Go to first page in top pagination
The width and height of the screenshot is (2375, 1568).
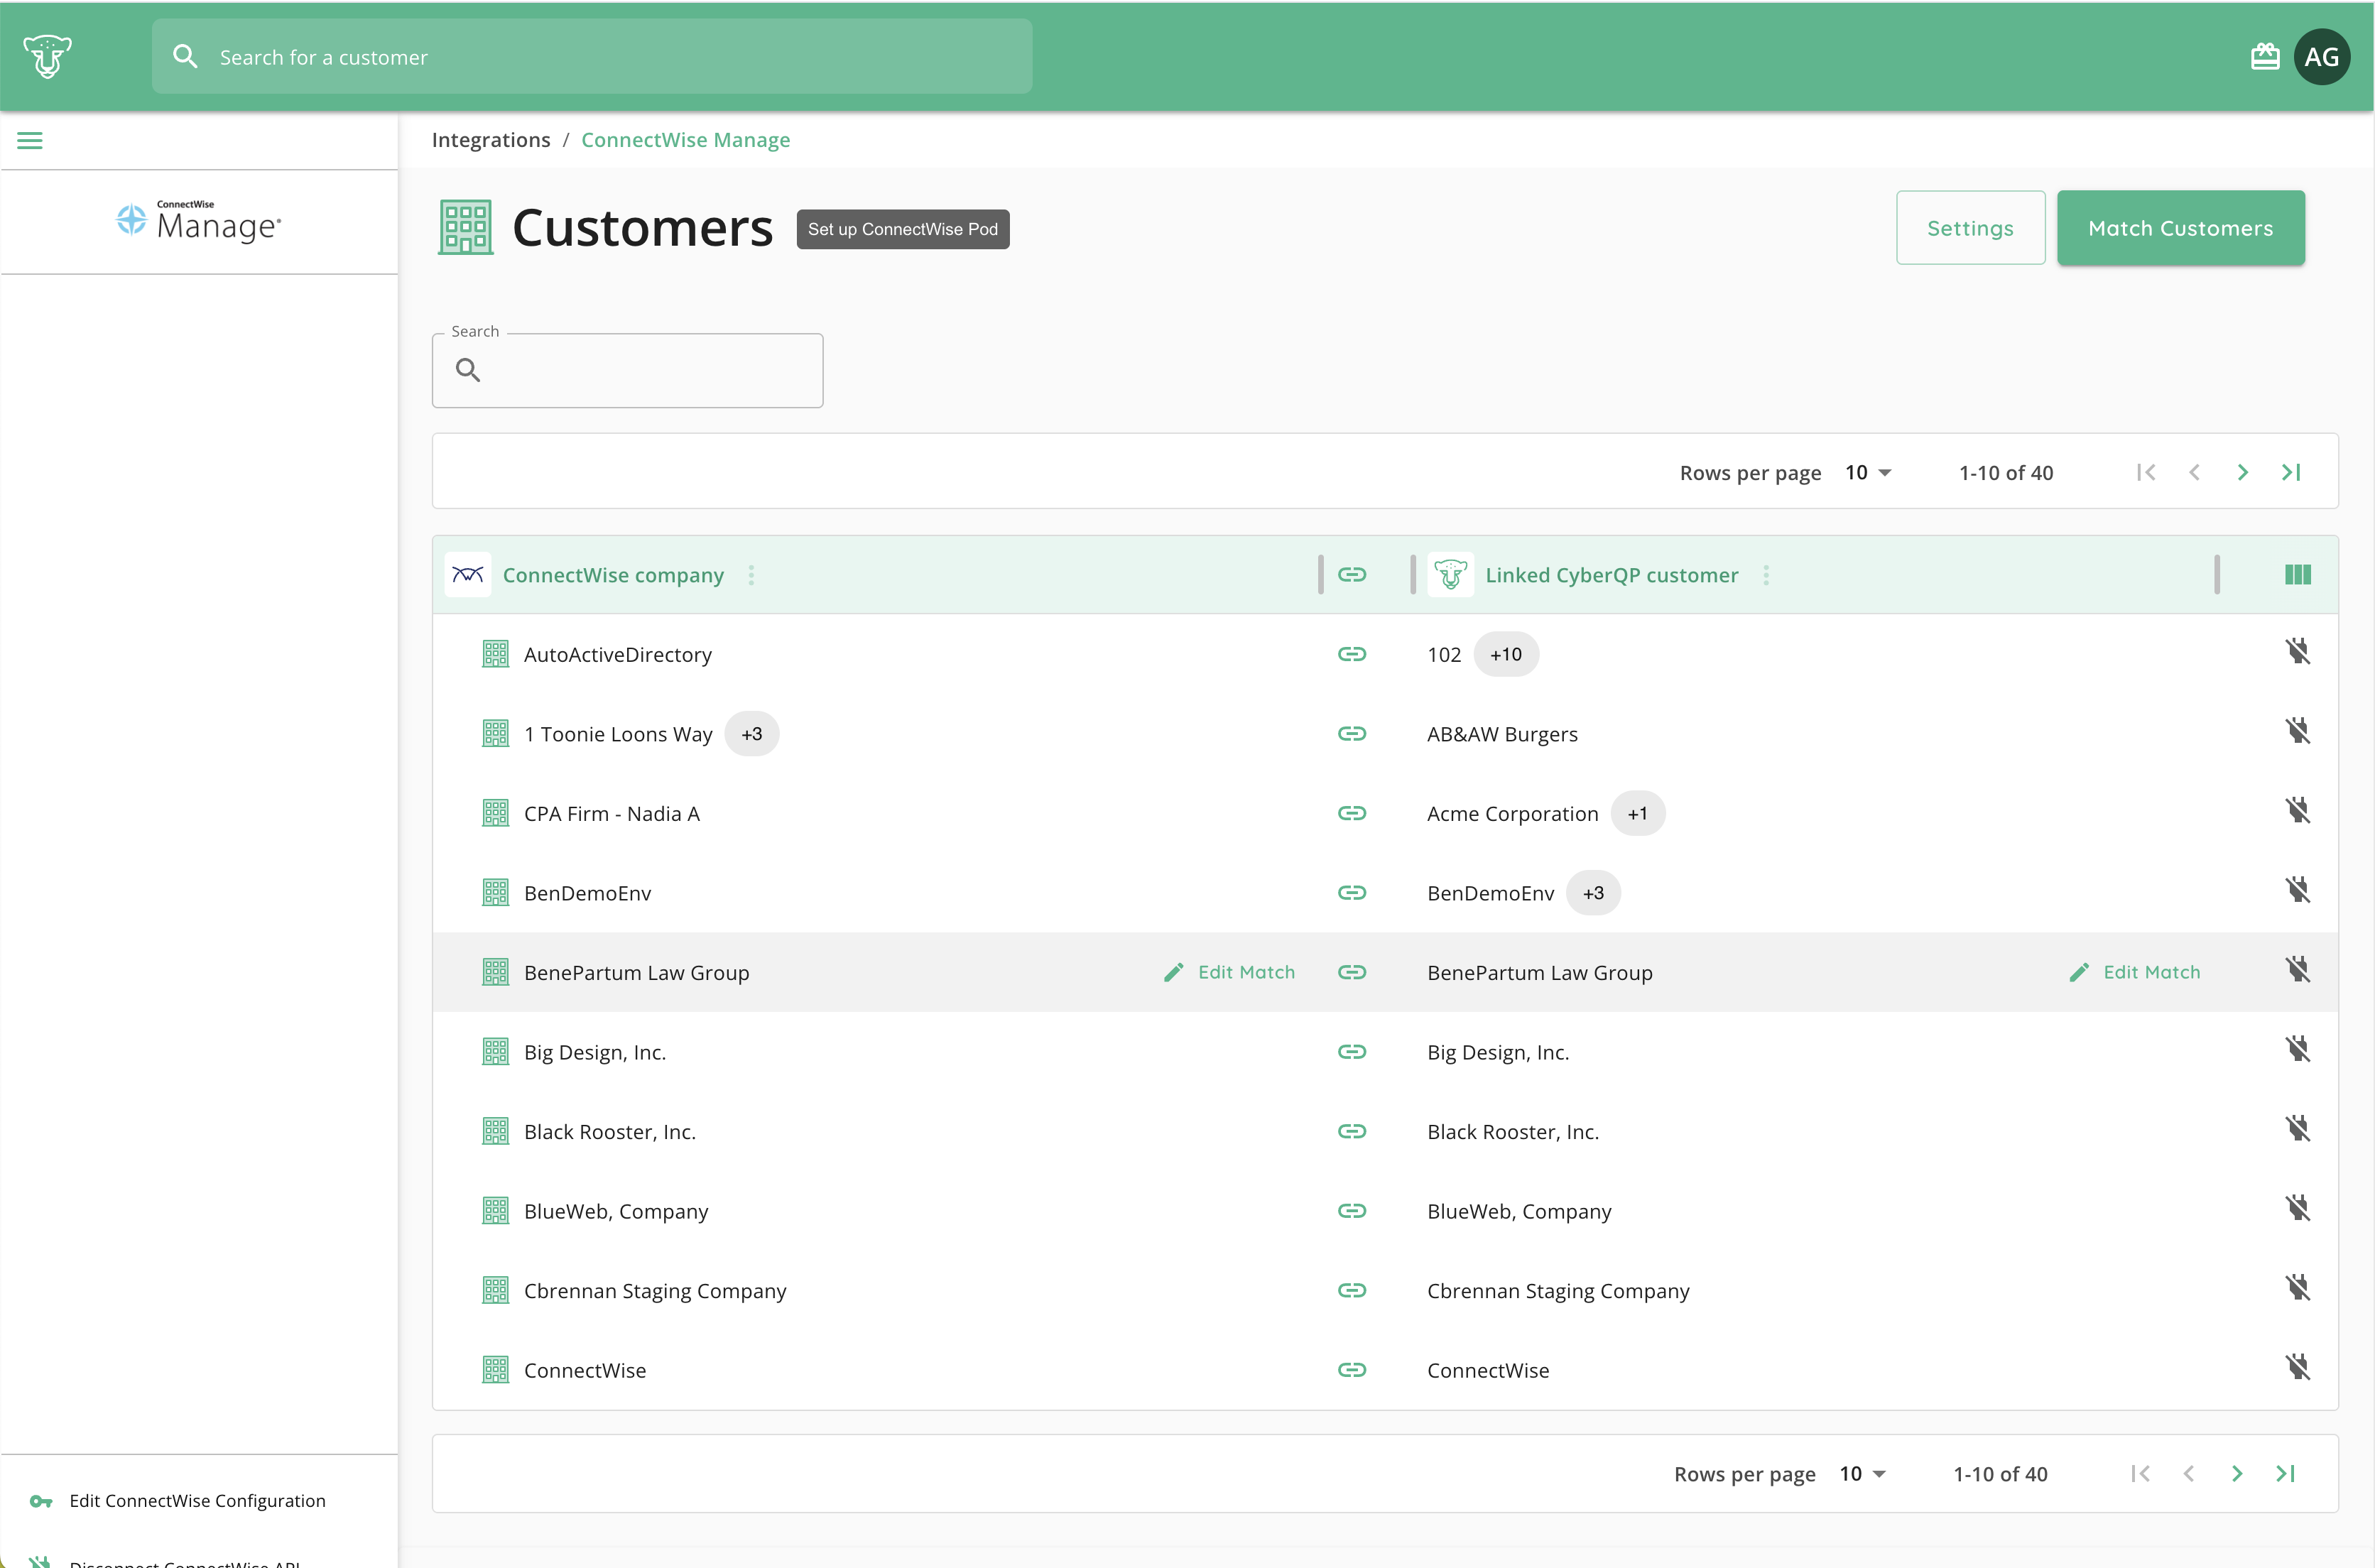point(2145,473)
